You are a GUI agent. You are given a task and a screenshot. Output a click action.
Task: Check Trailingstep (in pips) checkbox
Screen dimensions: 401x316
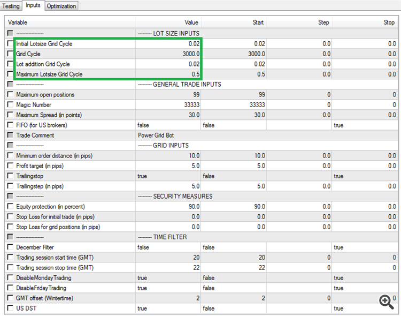coord(10,186)
